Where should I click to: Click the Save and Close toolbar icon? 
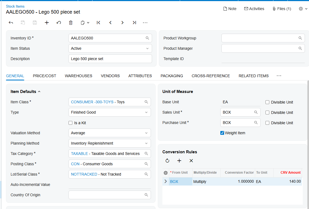click(23, 23)
